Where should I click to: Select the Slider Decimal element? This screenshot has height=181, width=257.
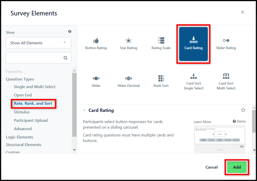128,82
